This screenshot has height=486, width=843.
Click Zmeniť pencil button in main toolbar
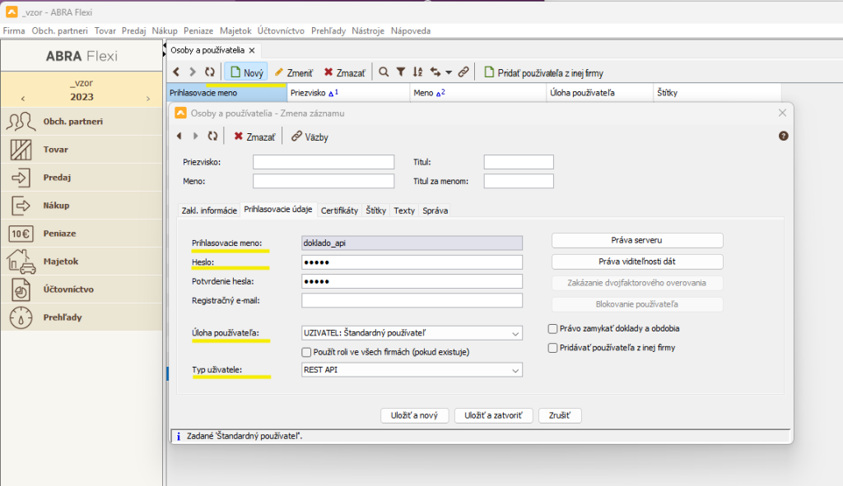[x=294, y=72]
